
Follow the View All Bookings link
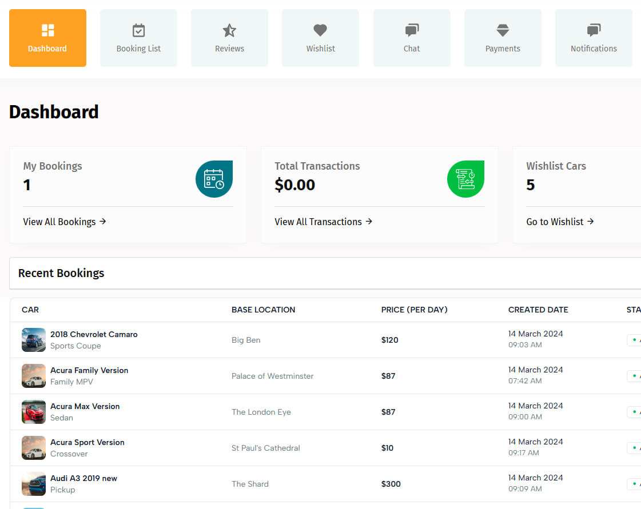[x=65, y=222]
